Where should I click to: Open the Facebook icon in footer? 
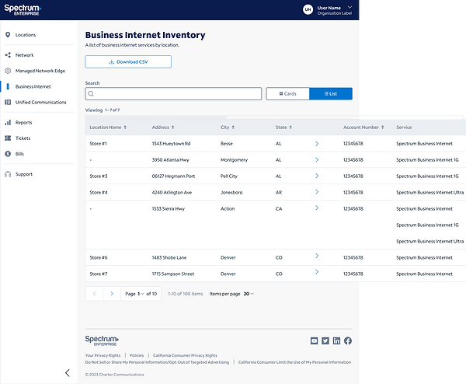tap(348, 341)
